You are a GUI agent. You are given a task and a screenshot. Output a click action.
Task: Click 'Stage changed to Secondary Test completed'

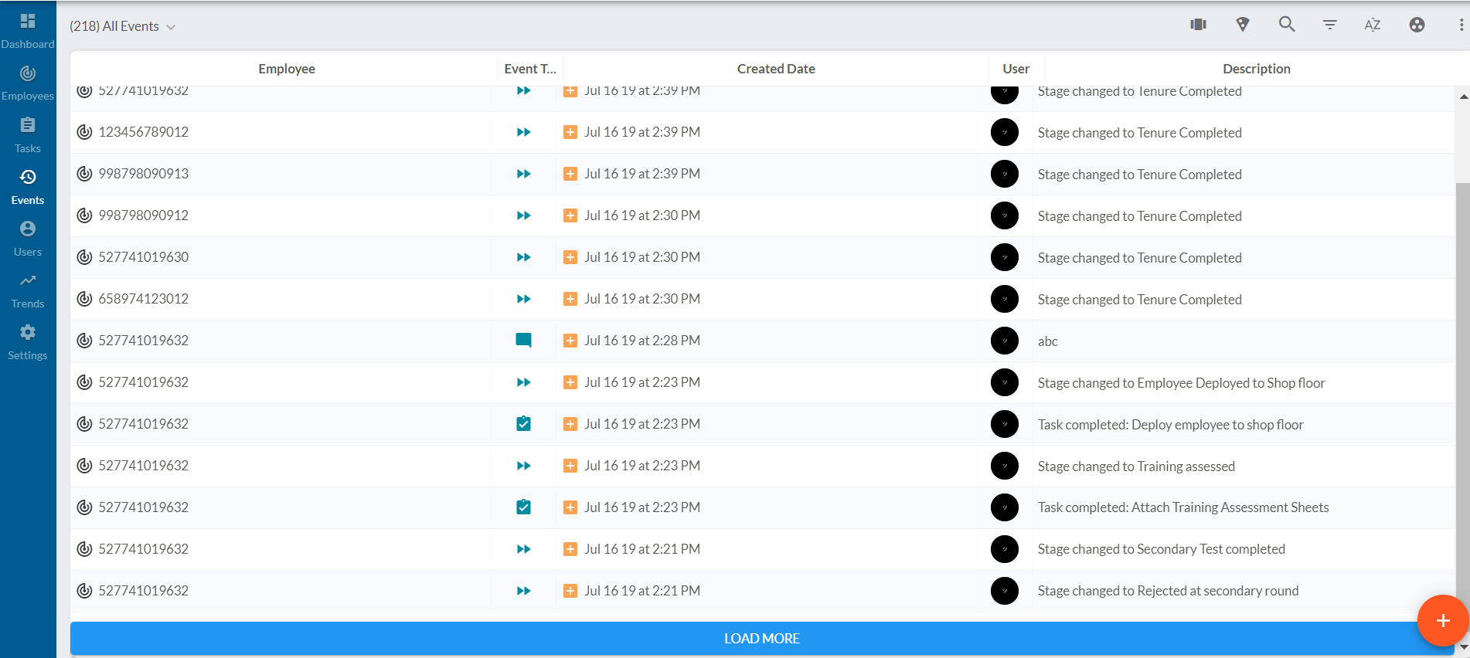pos(1161,549)
